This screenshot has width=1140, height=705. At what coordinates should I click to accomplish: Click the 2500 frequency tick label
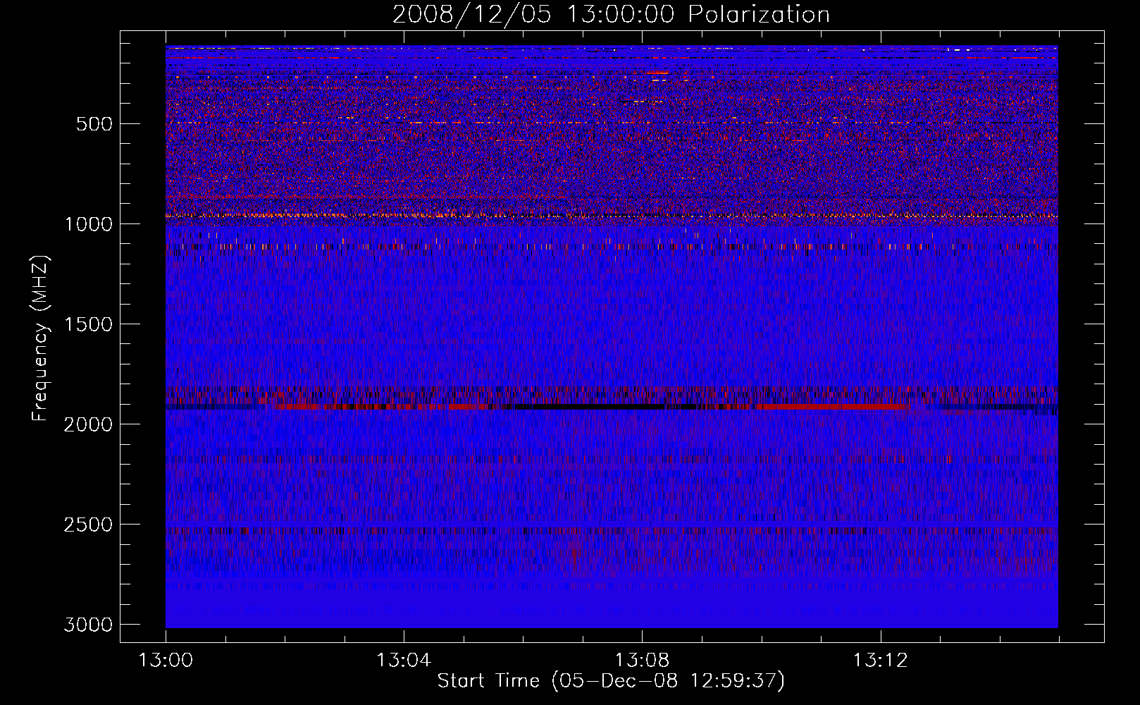point(88,525)
